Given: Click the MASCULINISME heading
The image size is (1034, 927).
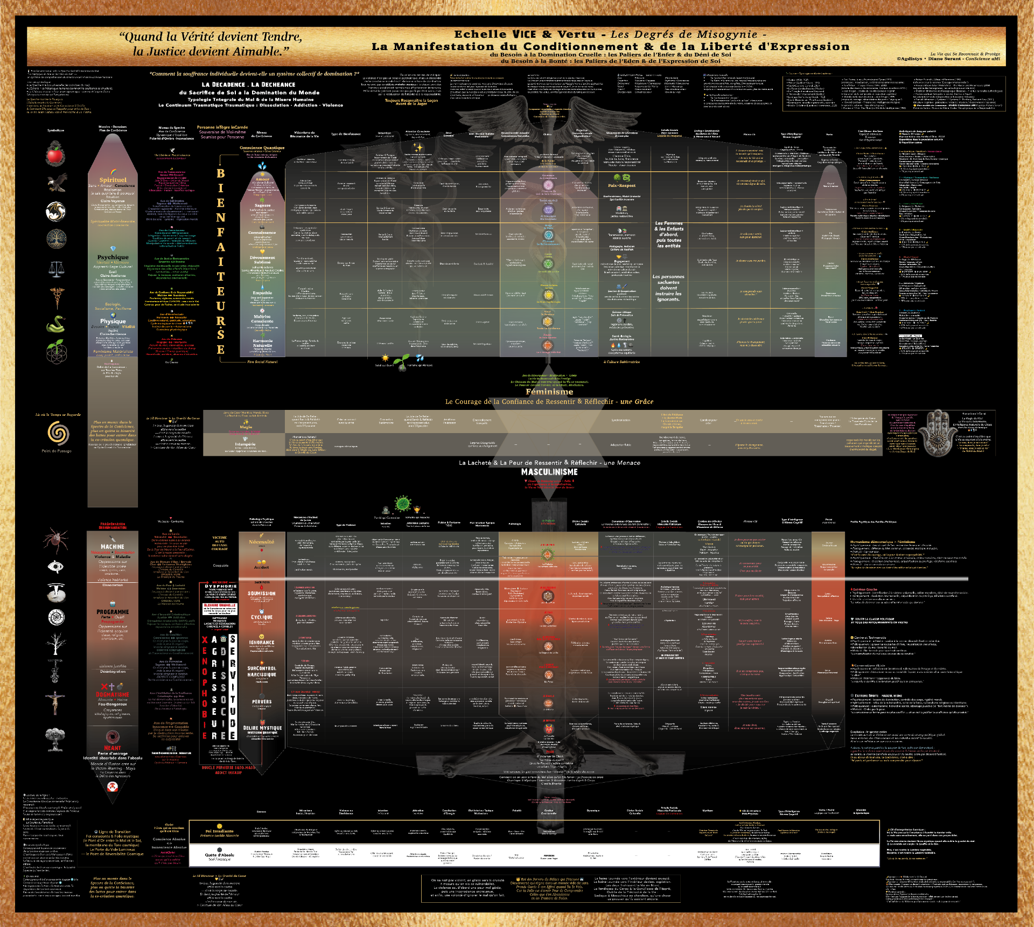Looking at the screenshot, I should click(x=549, y=472).
